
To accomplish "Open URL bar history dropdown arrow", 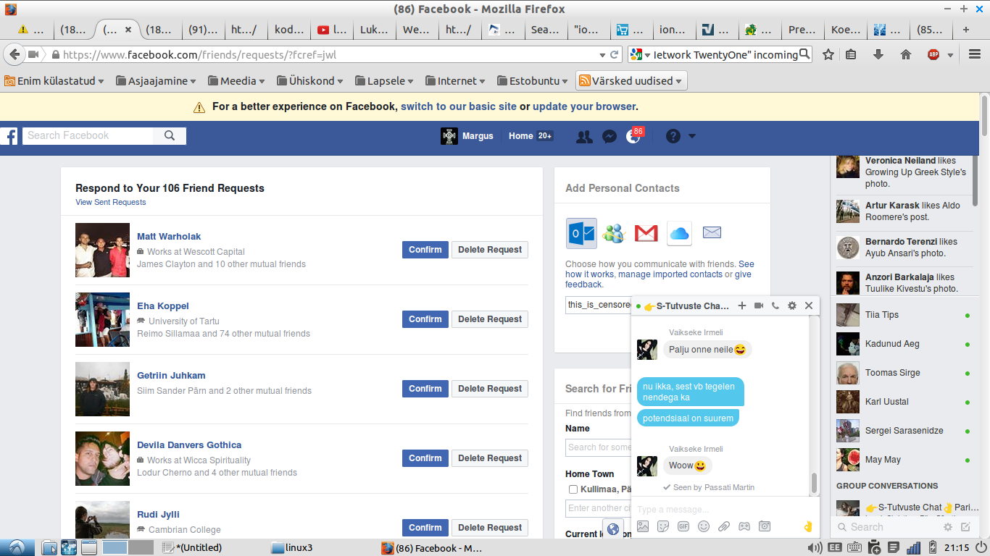I will pyautogui.click(x=602, y=55).
